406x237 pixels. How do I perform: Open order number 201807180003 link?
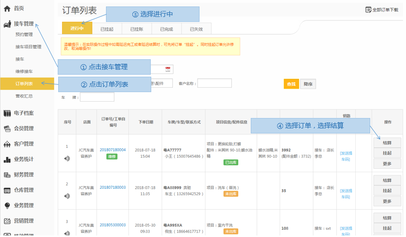[112, 188]
